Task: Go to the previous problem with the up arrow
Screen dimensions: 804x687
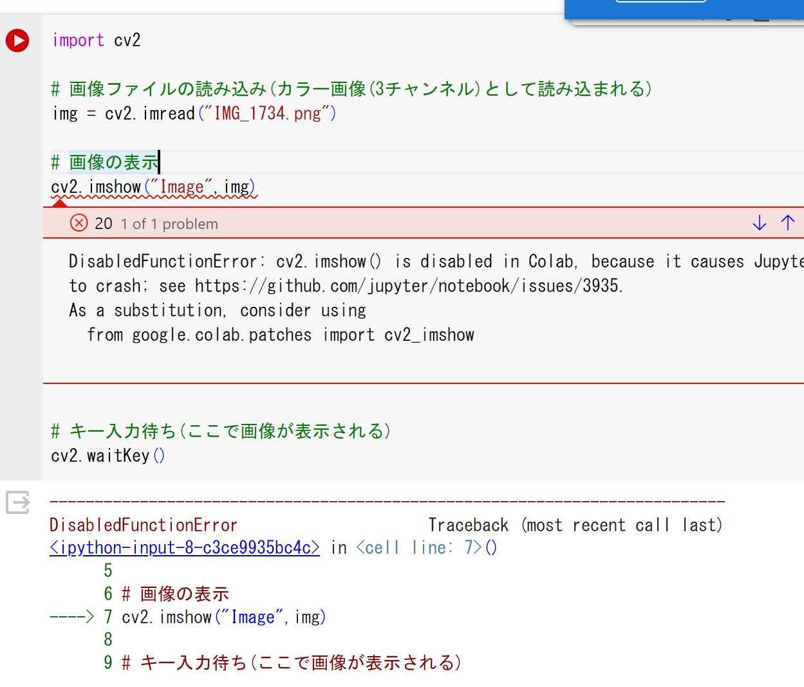Action: tap(788, 223)
